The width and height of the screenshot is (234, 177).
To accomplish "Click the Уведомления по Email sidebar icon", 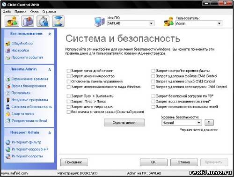I will tap(8, 121).
